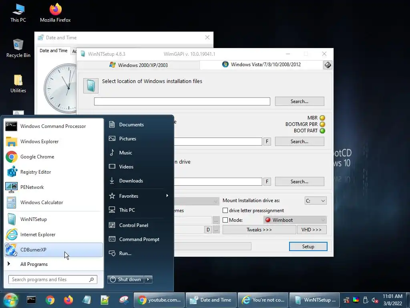Screen dimensions: 410x308
Task: Open Mozilla Firefox desktop shortcut
Action: (x=55, y=12)
